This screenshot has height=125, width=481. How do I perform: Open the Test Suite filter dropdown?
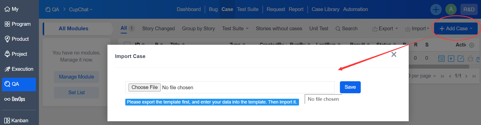click(235, 28)
